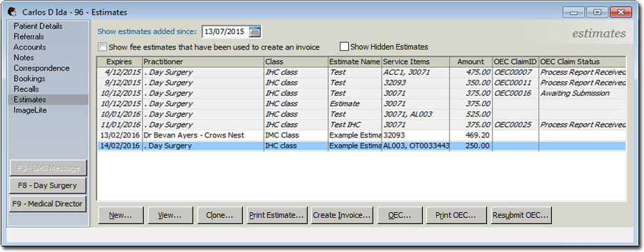Select Notes in sidebar
644x252 pixels.
click(x=24, y=57)
